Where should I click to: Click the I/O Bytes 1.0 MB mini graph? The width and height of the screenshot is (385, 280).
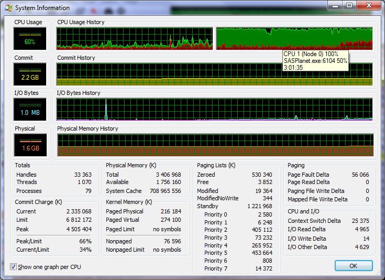tap(30, 110)
